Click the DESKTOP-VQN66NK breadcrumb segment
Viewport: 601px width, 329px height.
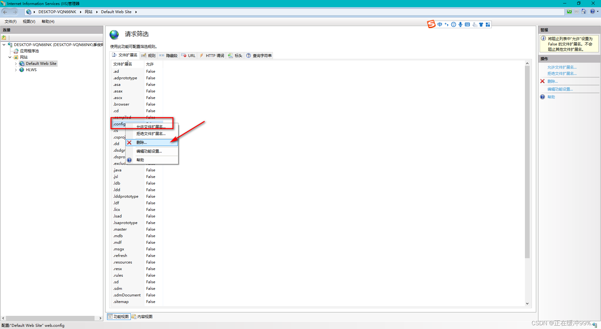point(57,12)
